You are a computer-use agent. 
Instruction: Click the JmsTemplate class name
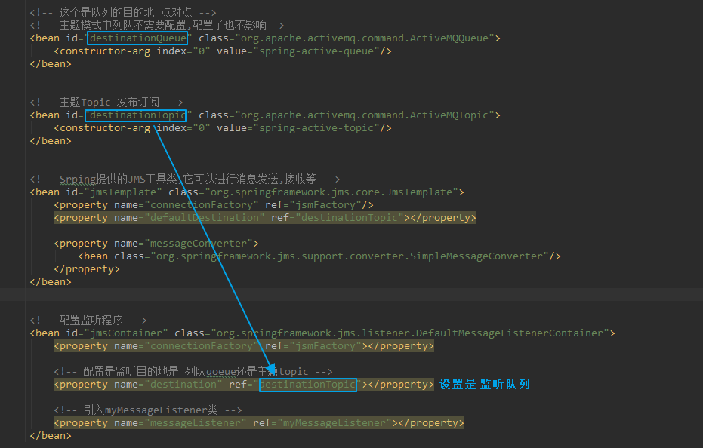pyautogui.click(x=331, y=192)
